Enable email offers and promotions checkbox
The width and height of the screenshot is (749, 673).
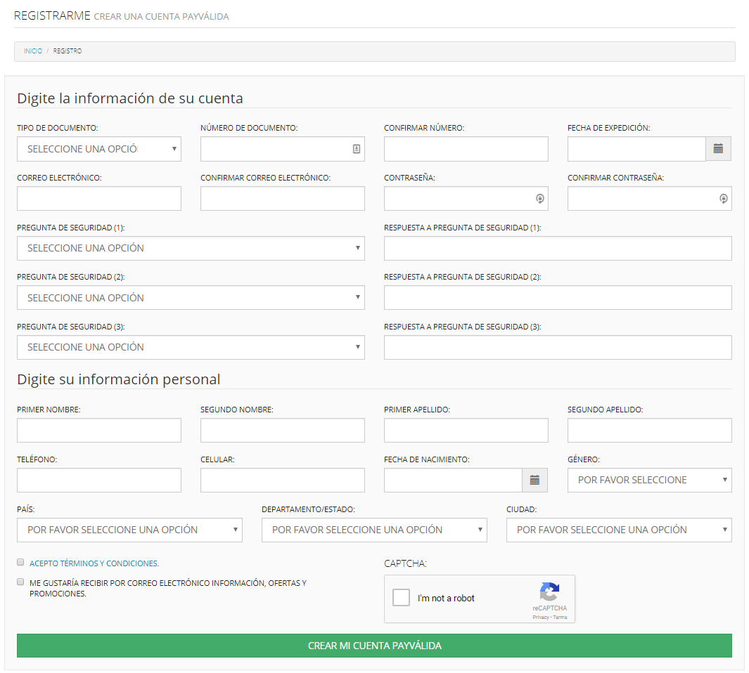[x=20, y=582]
